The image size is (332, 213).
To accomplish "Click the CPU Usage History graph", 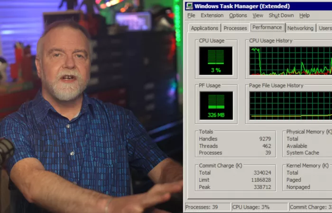I will click(x=291, y=61).
